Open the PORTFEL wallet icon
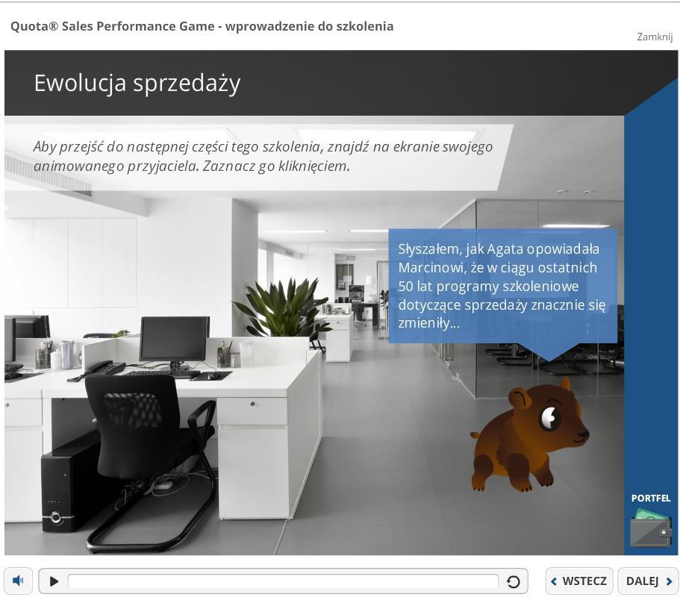 click(x=650, y=528)
